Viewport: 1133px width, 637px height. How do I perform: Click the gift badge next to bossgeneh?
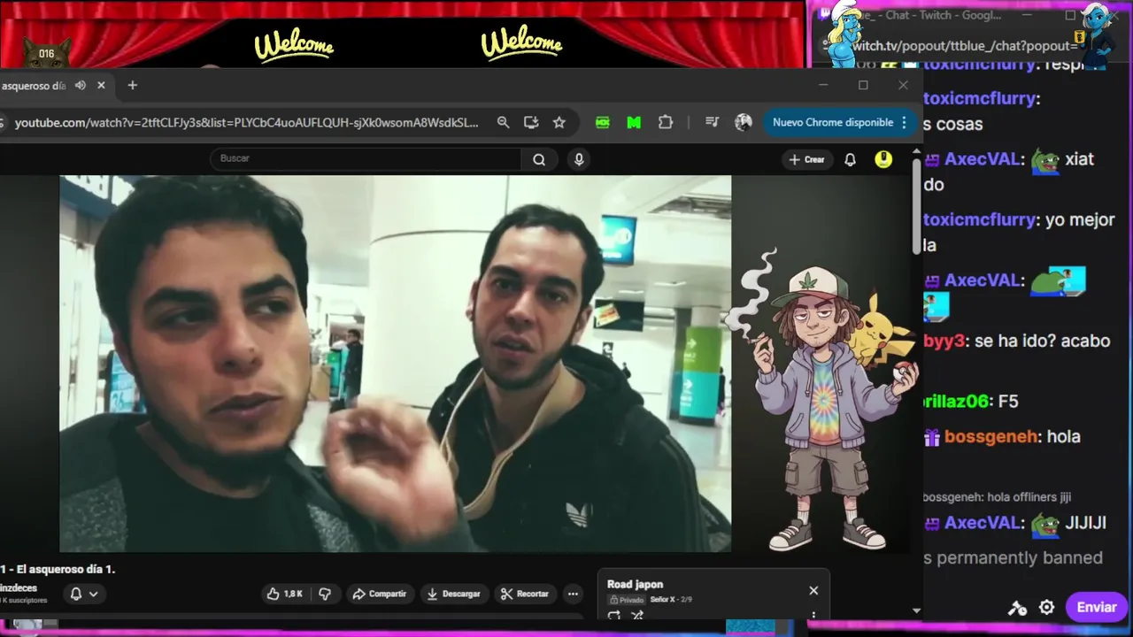[931, 437]
